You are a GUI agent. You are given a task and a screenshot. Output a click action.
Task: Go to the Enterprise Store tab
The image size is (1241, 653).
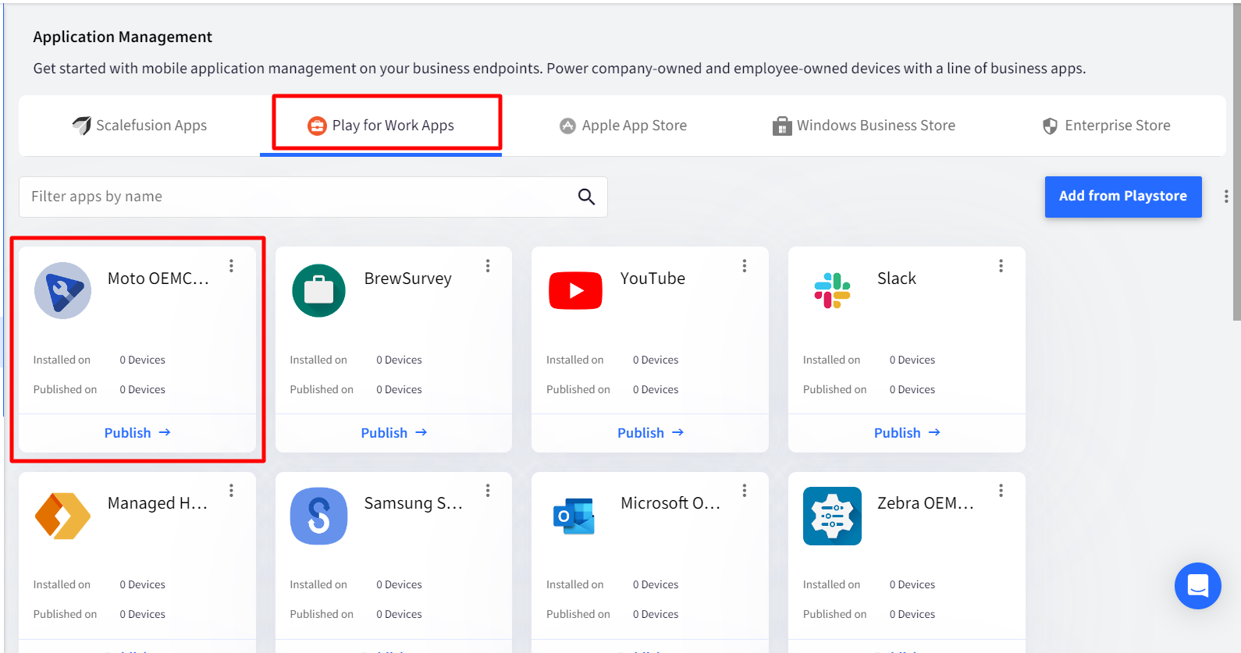tap(1106, 126)
